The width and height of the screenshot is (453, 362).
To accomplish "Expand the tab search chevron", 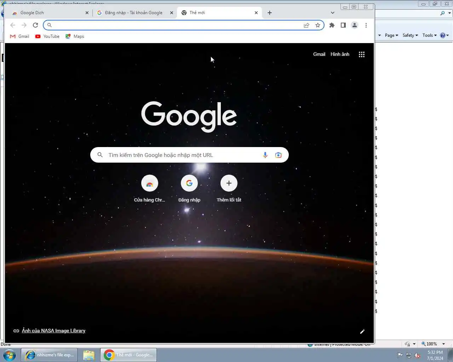I will tap(333, 13).
